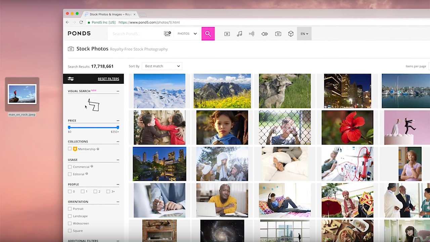Reload the page in browser
430x242 pixels.
pos(81,22)
